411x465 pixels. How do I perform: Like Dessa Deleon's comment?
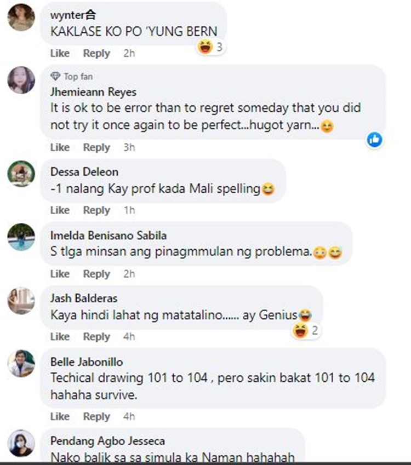60,210
